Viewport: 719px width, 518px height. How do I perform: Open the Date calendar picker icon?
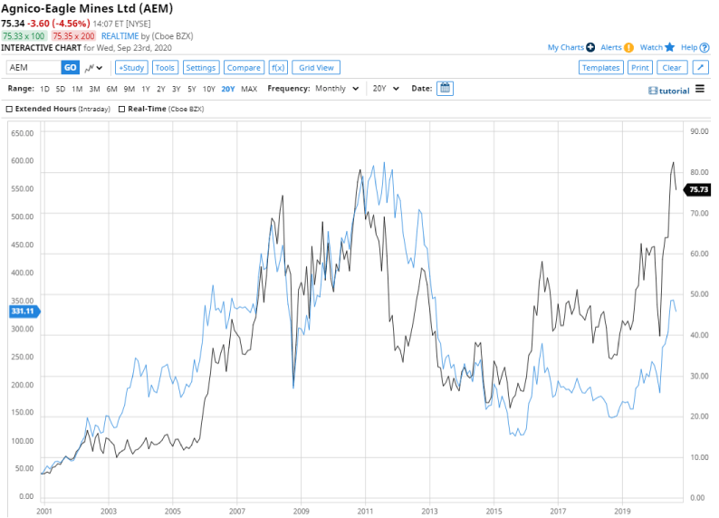tap(445, 89)
